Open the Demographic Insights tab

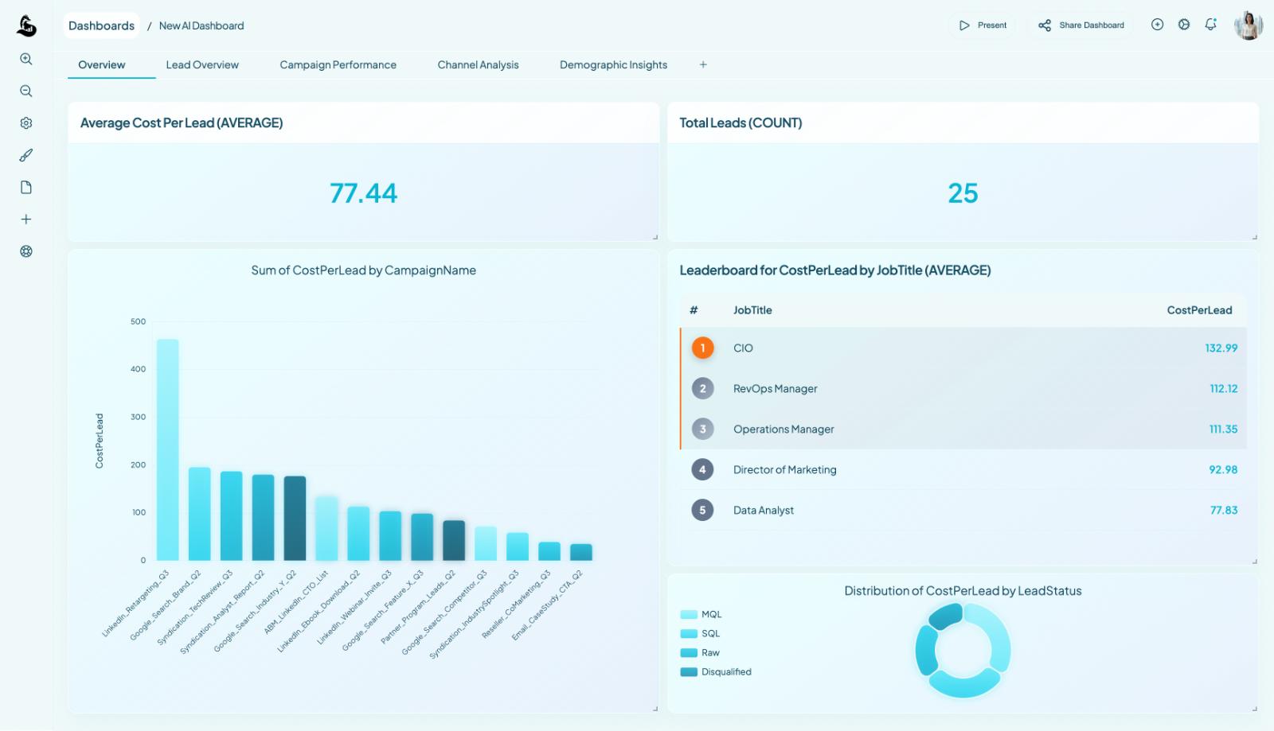613,64
